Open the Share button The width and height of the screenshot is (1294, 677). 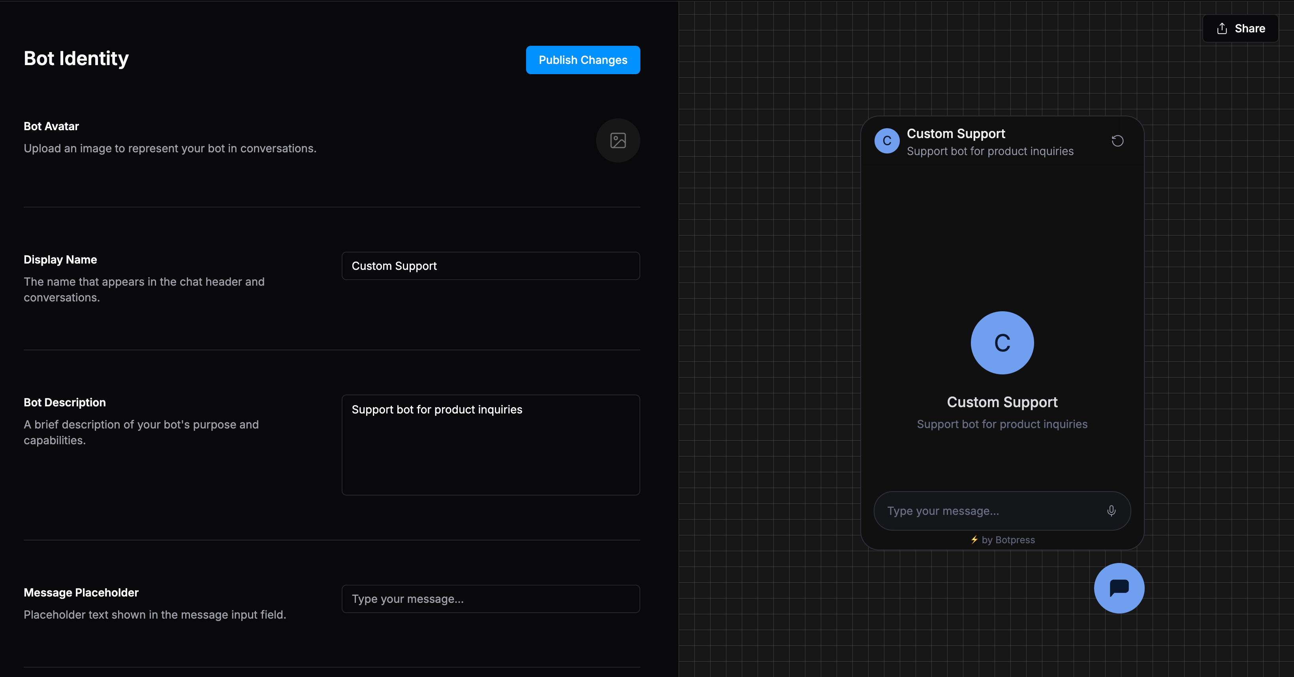pos(1240,29)
